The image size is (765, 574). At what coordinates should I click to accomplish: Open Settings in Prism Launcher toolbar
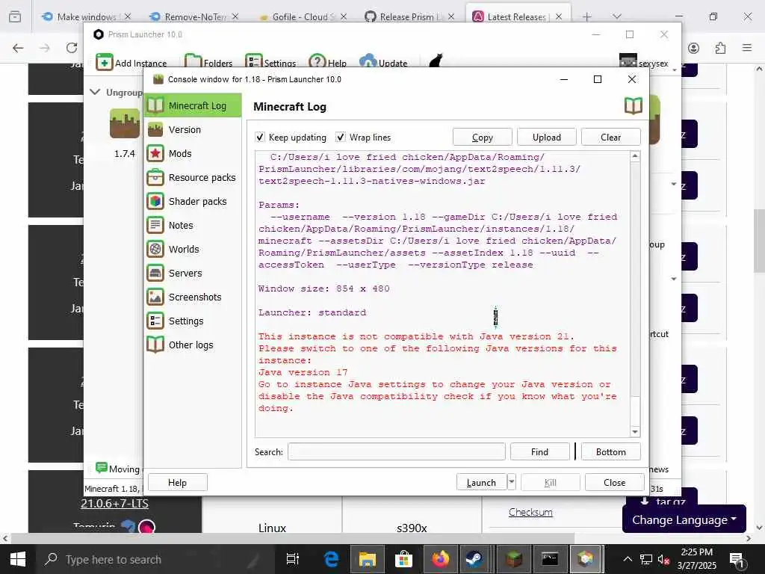(x=270, y=63)
